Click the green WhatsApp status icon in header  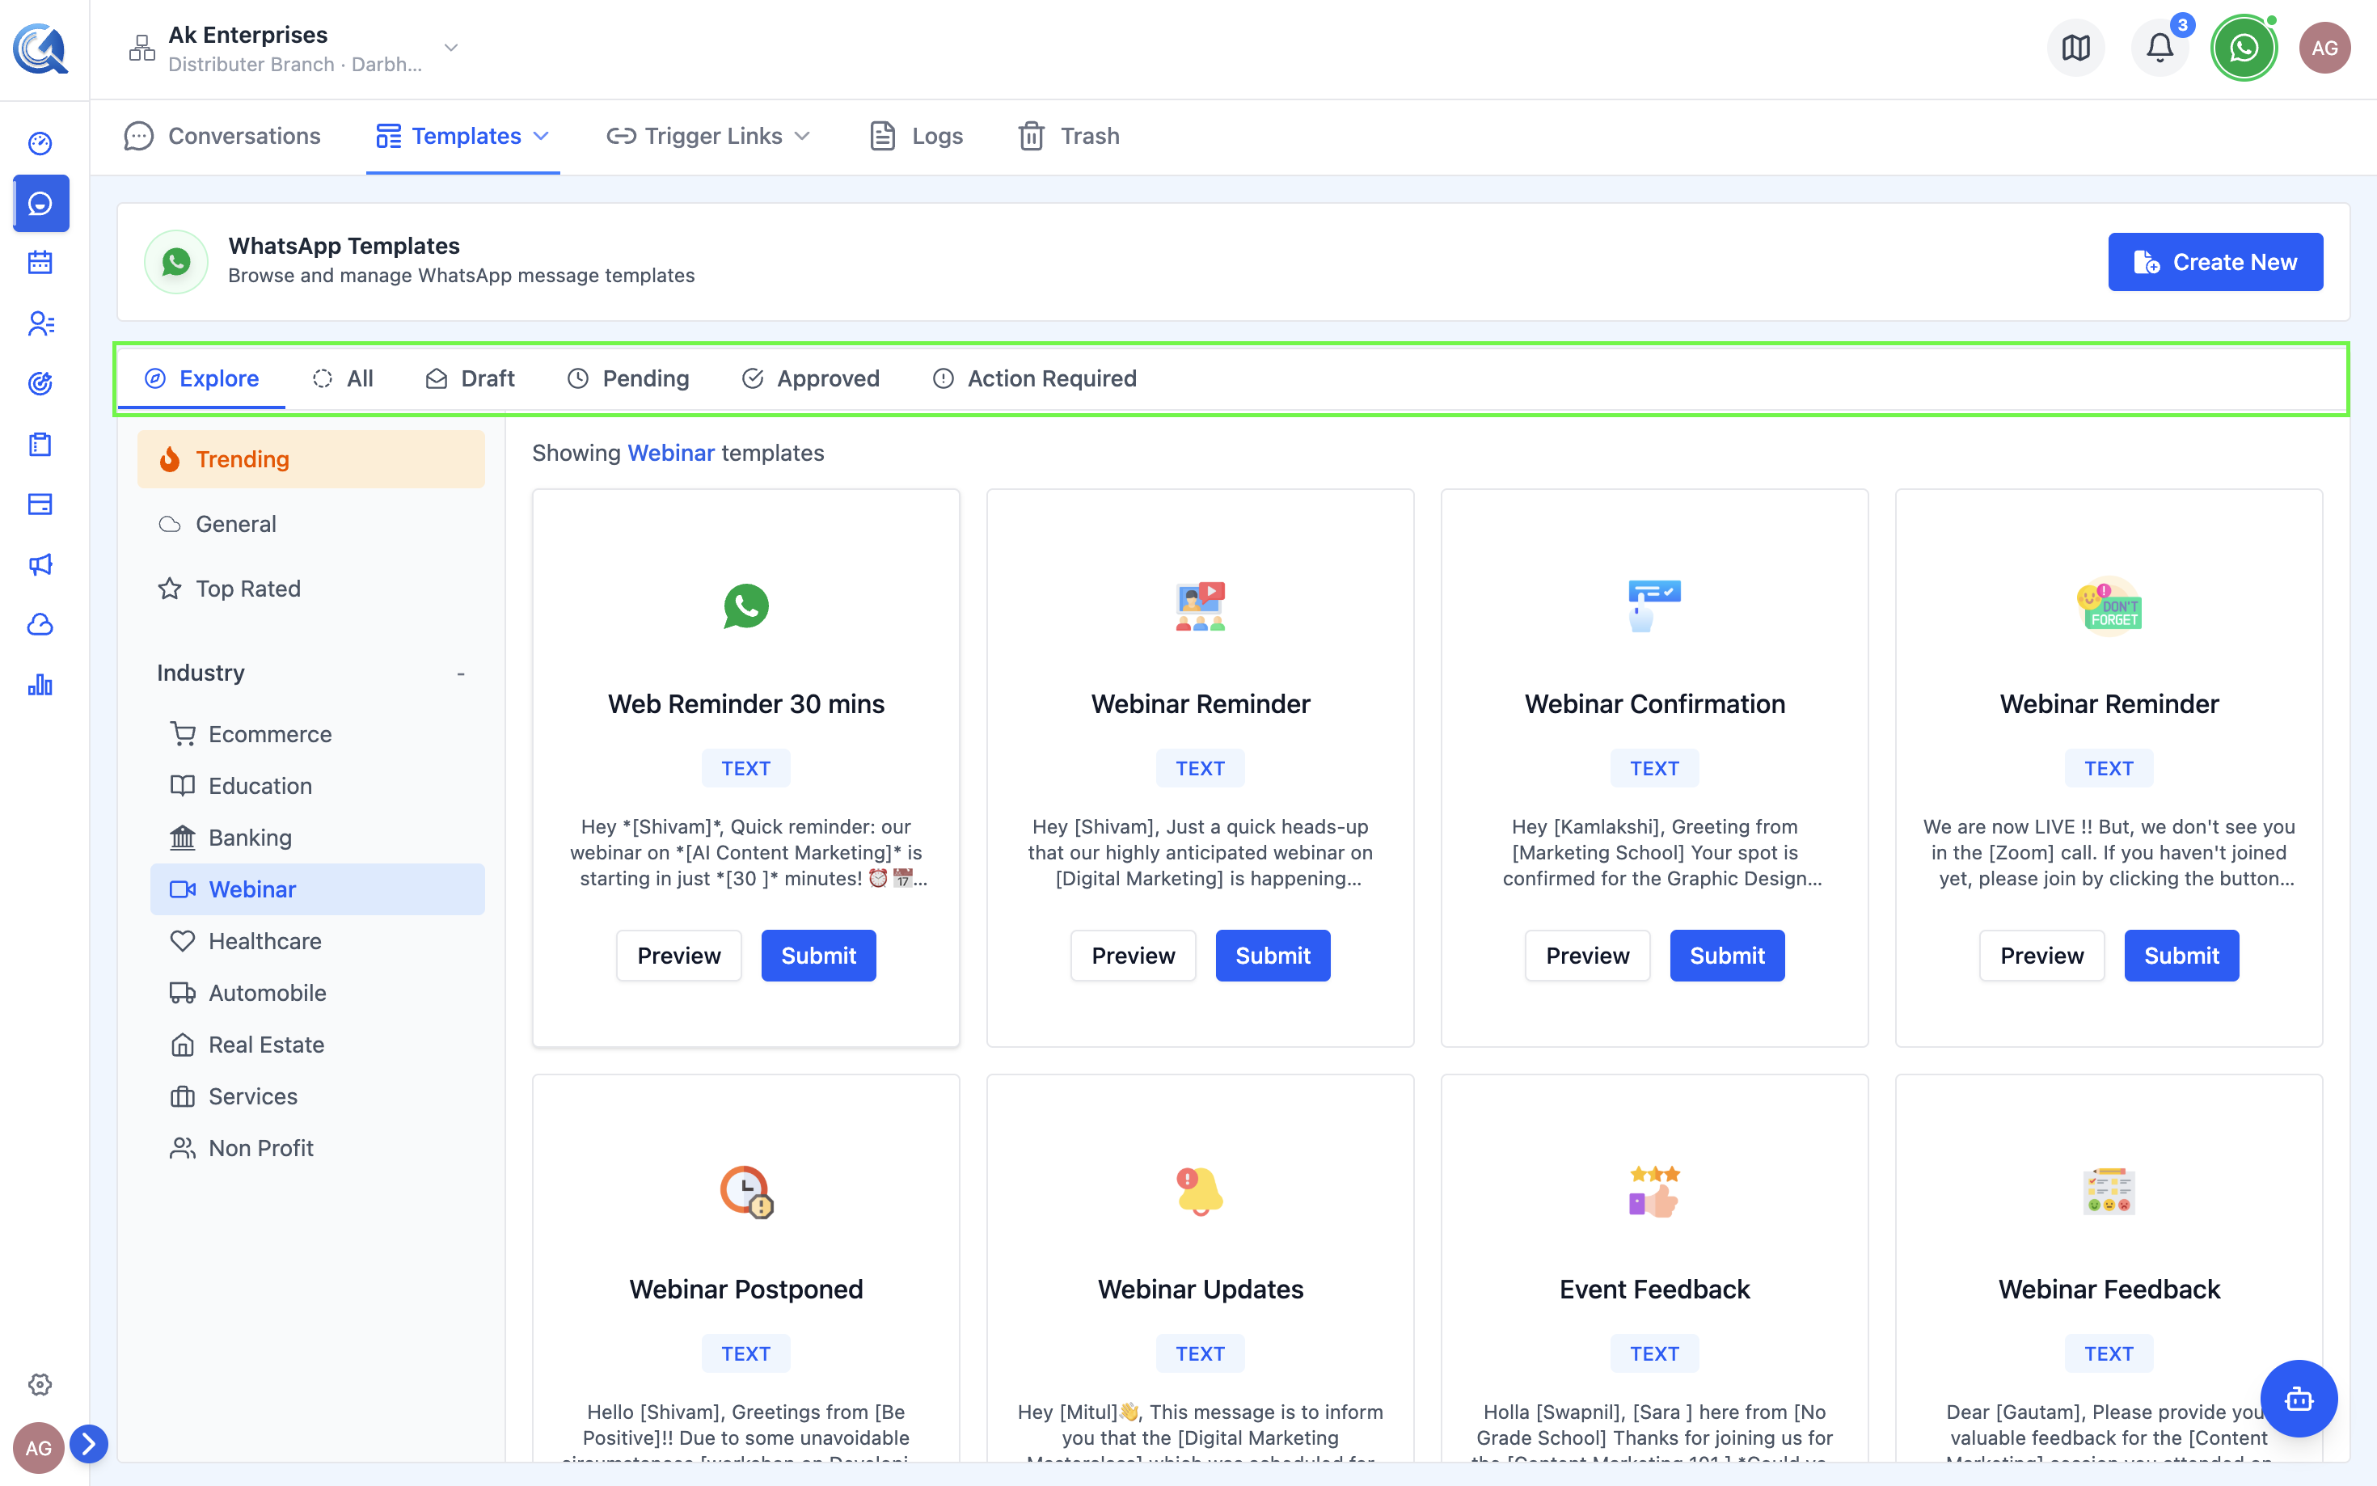[x=2244, y=49]
